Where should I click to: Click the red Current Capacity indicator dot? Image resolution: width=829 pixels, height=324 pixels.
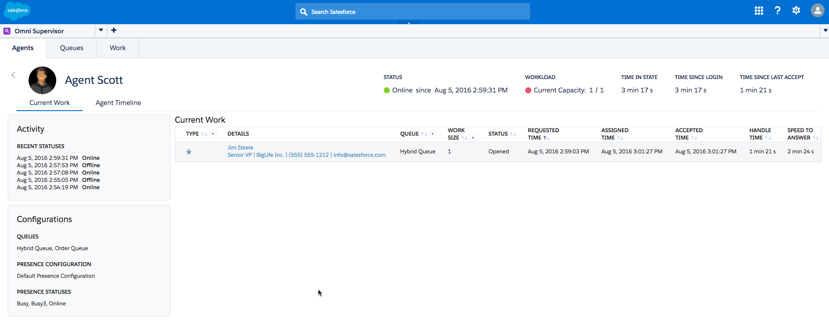click(528, 90)
